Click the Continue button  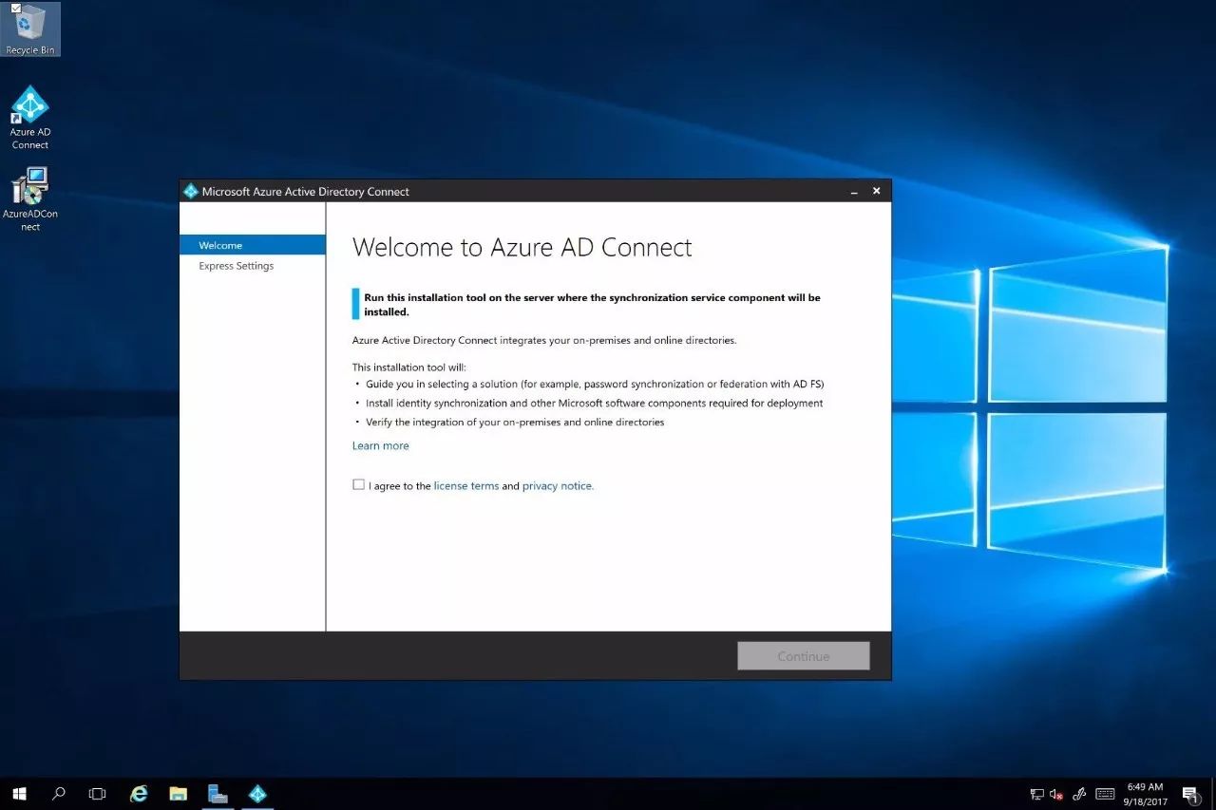click(804, 656)
